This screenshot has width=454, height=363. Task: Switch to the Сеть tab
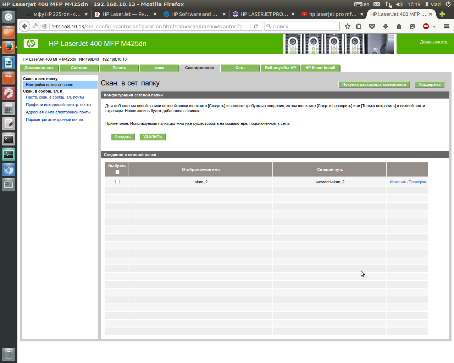coord(240,68)
